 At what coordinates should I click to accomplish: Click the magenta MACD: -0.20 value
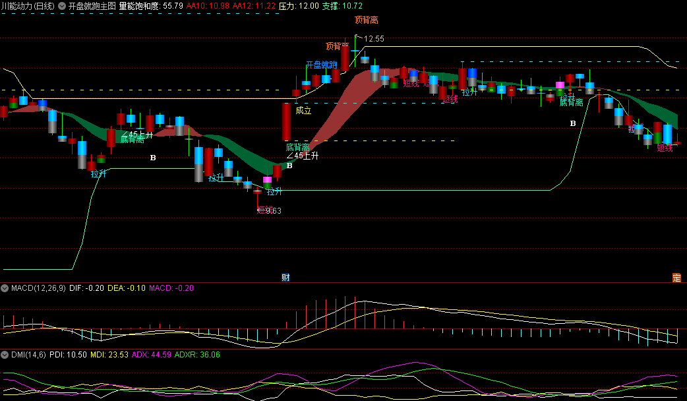pyautogui.click(x=171, y=288)
